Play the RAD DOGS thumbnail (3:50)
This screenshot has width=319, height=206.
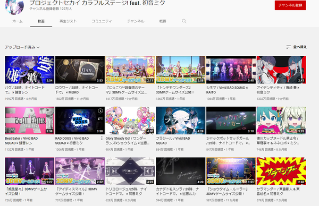click(80, 121)
